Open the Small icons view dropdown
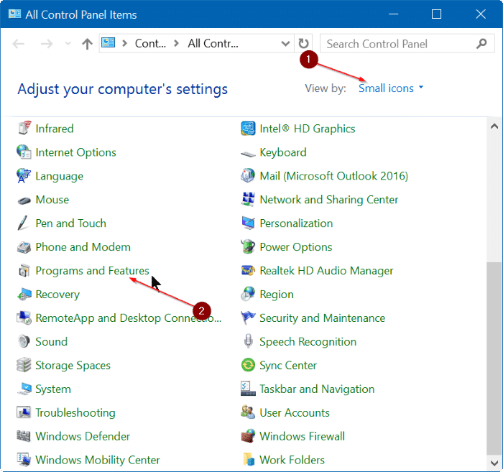The image size is (503, 472). click(391, 88)
